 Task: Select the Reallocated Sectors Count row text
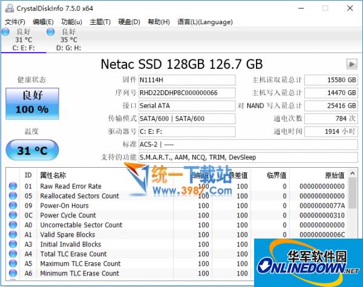click(79, 196)
